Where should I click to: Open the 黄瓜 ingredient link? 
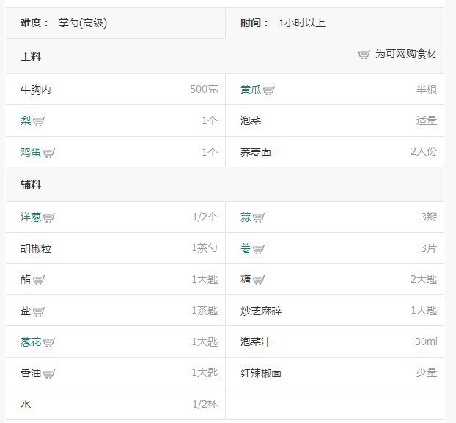tap(251, 90)
